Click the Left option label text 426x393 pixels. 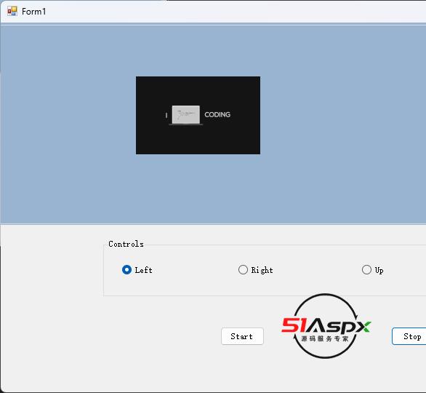pos(143,270)
